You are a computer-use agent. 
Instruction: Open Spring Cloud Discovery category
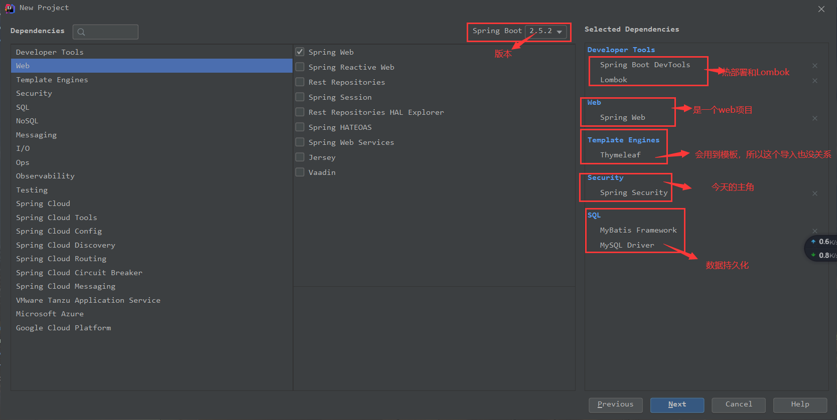[x=152, y=245]
